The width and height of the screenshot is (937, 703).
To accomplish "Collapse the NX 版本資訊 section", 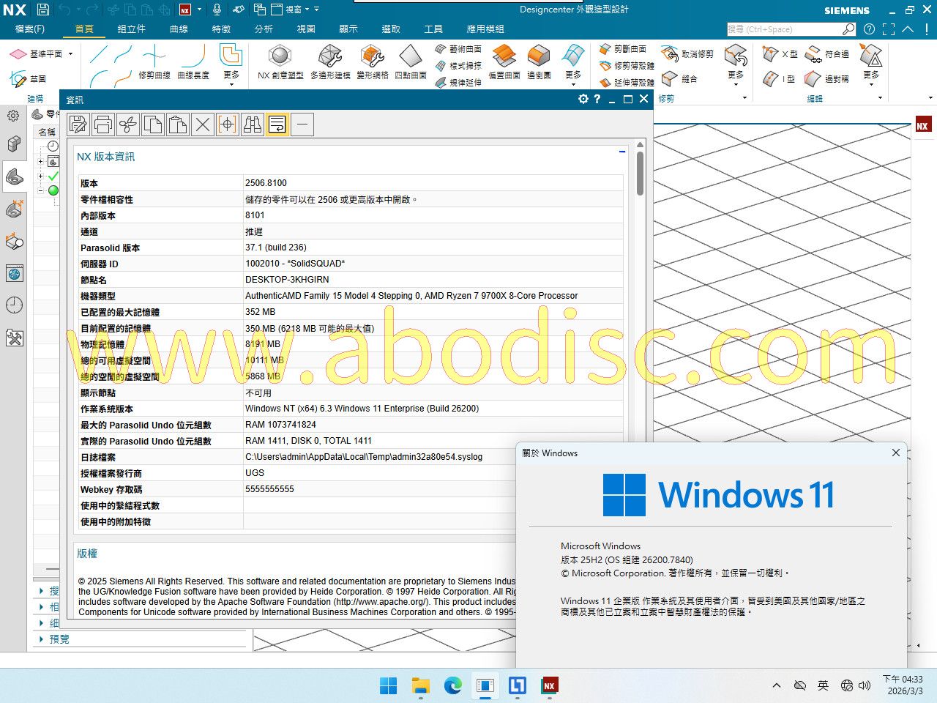I will [x=622, y=152].
